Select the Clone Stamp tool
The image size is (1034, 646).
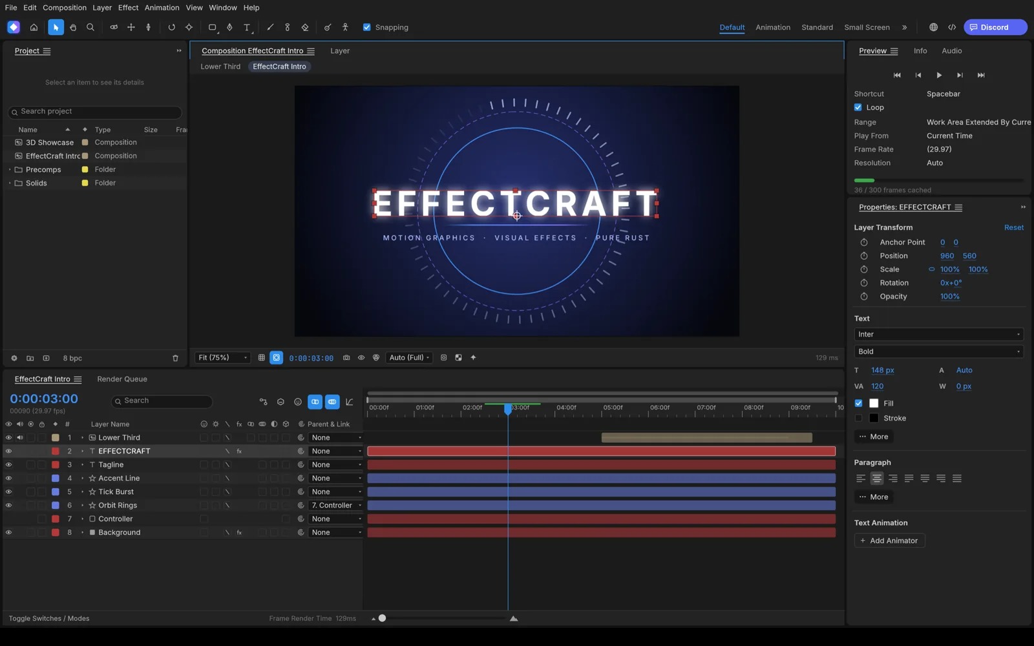(x=288, y=27)
